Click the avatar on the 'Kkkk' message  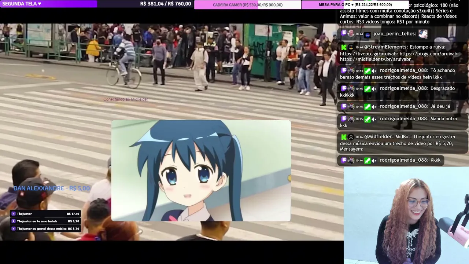pyautogui.click(x=351, y=160)
